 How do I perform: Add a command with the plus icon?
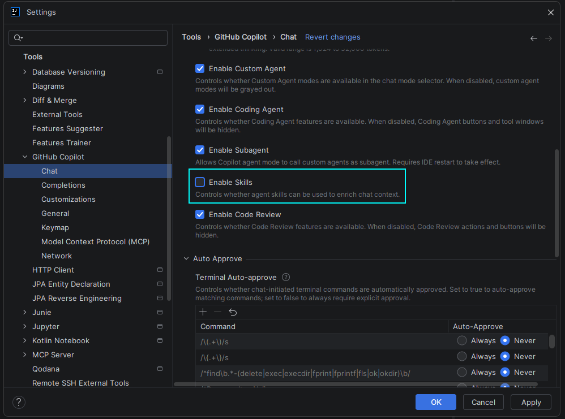coord(203,312)
